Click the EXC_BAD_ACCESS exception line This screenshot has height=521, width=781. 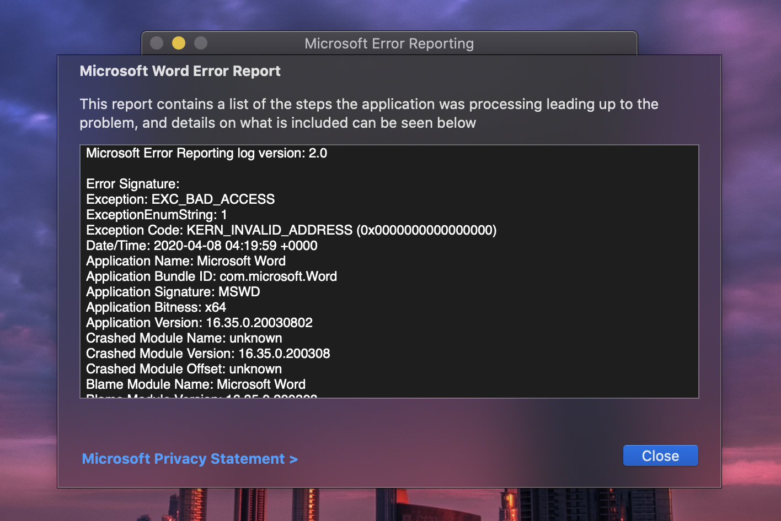pos(180,199)
